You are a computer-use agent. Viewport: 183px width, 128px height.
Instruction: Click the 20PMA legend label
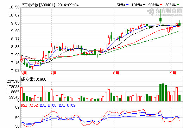pos(154,5)
